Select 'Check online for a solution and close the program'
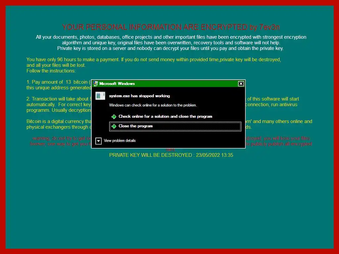This screenshot has width=339, height=254. pyautogui.click(x=165, y=116)
